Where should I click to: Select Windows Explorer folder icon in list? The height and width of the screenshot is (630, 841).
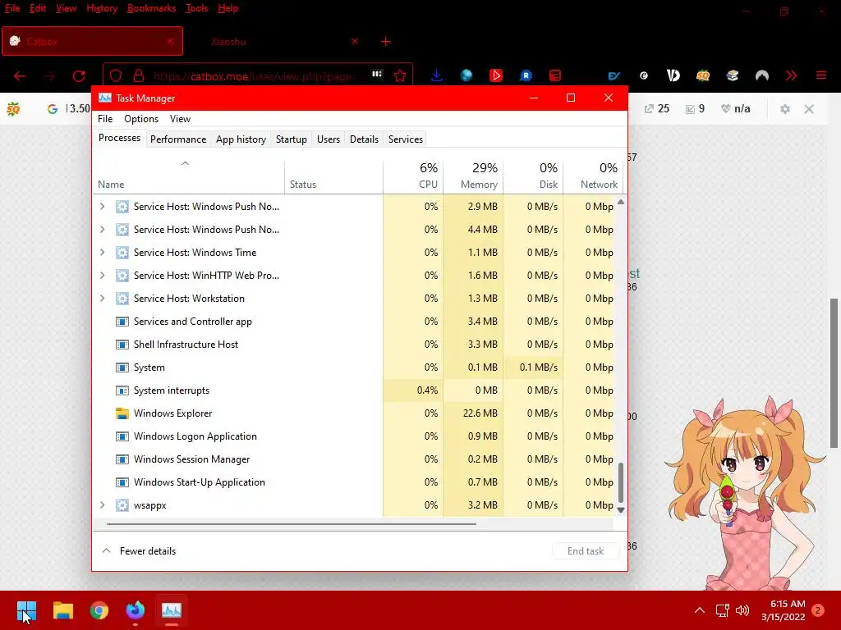pyautogui.click(x=122, y=413)
